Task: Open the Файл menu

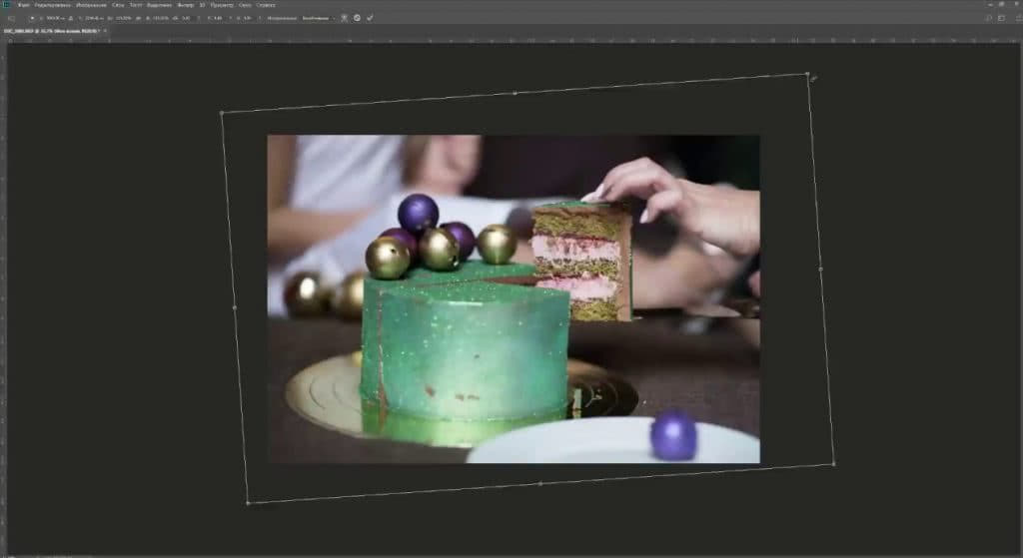Action: point(22,5)
